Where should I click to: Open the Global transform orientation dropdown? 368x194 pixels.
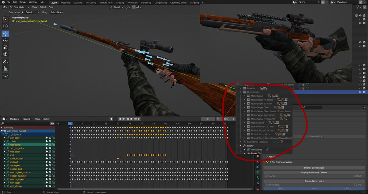click(x=117, y=7)
